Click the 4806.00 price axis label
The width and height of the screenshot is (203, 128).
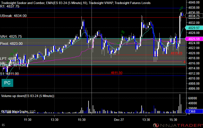[x=194, y=88]
